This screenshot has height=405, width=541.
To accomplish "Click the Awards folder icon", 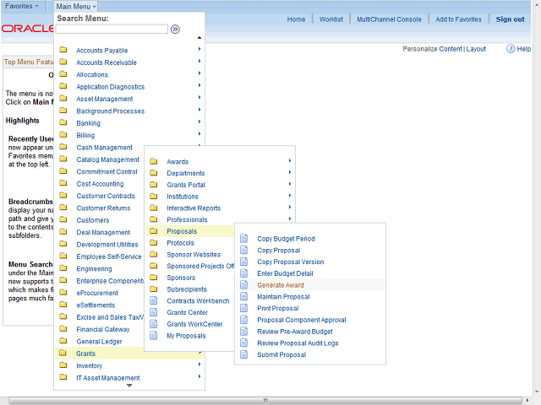I will [154, 161].
